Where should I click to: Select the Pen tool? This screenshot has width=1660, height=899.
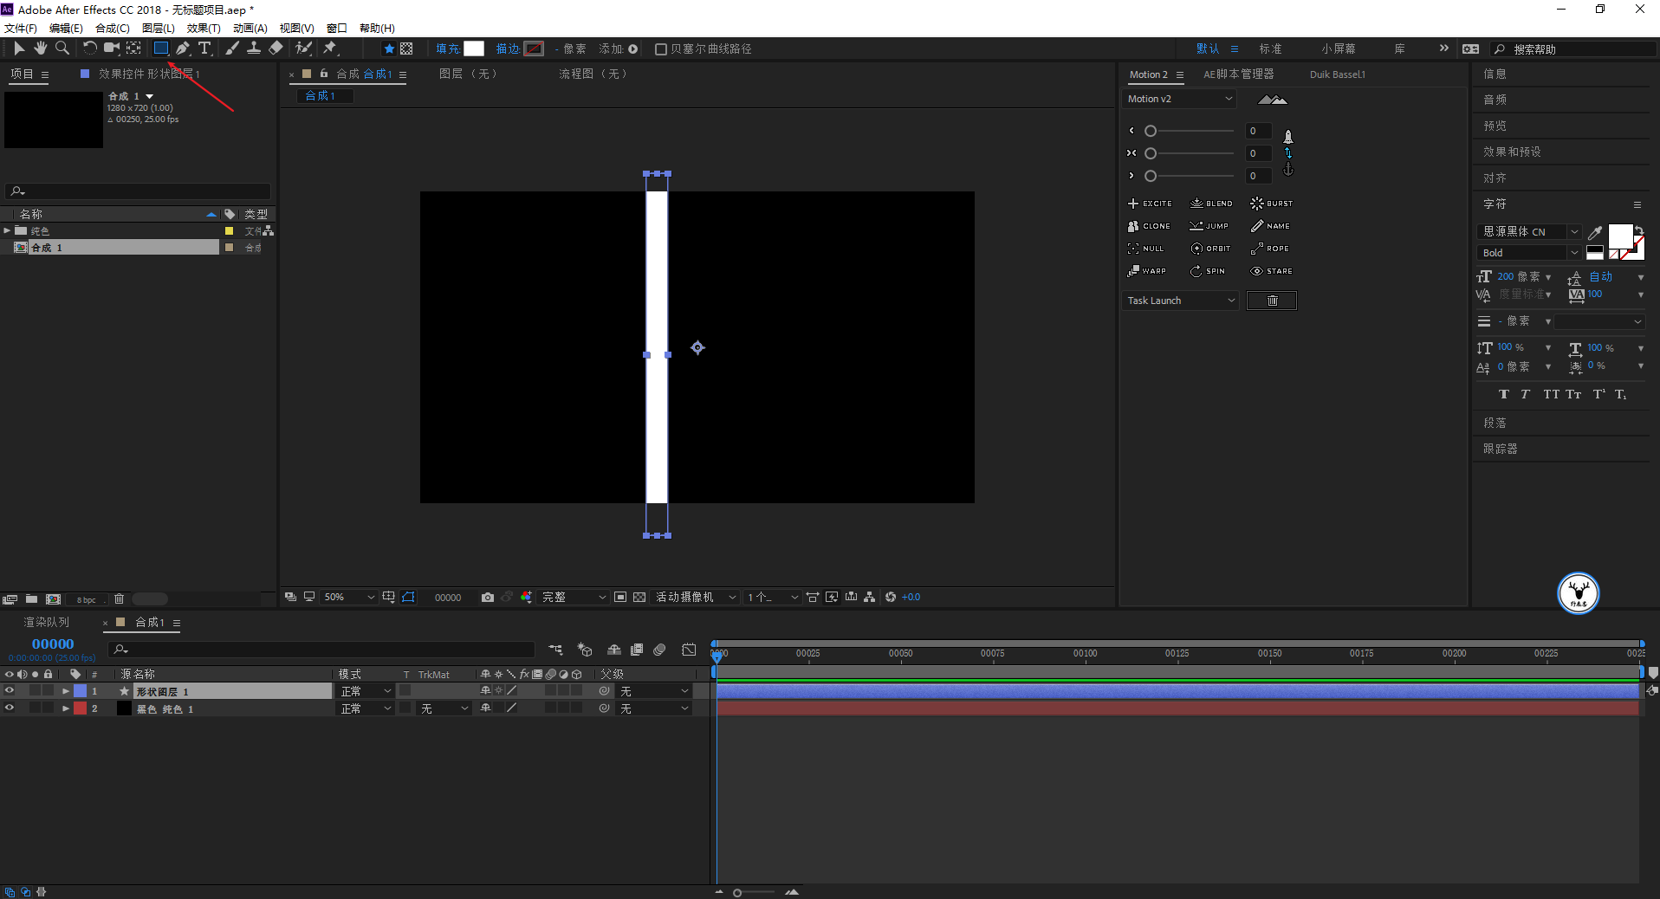183,49
